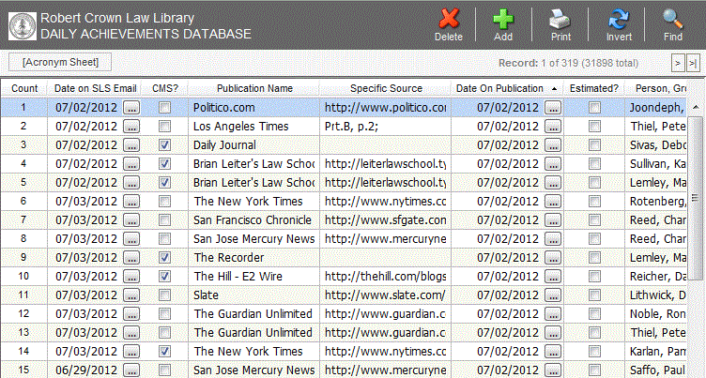
Task: Toggle CMS checkbox for Politico.com row
Action: click(x=165, y=108)
